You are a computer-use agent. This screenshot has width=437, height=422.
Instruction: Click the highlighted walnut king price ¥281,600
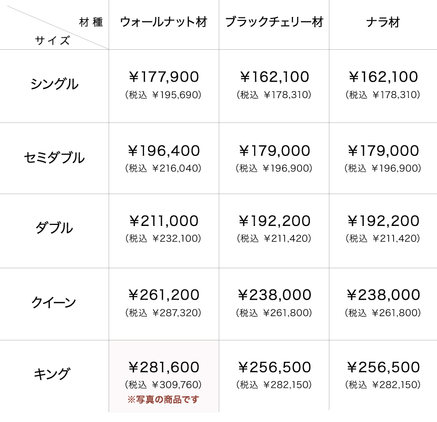coord(163,367)
